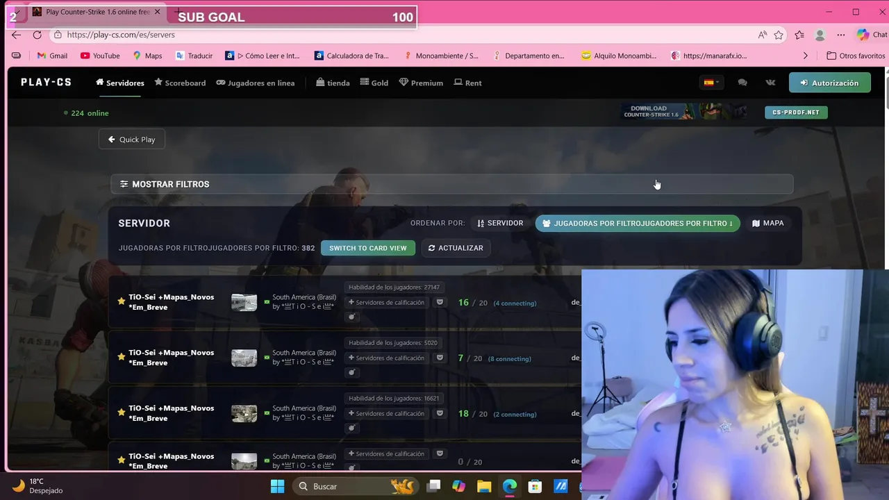Toggle sort by Jugadores por filtro
The image size is (889, 500).
pos(638,224)
